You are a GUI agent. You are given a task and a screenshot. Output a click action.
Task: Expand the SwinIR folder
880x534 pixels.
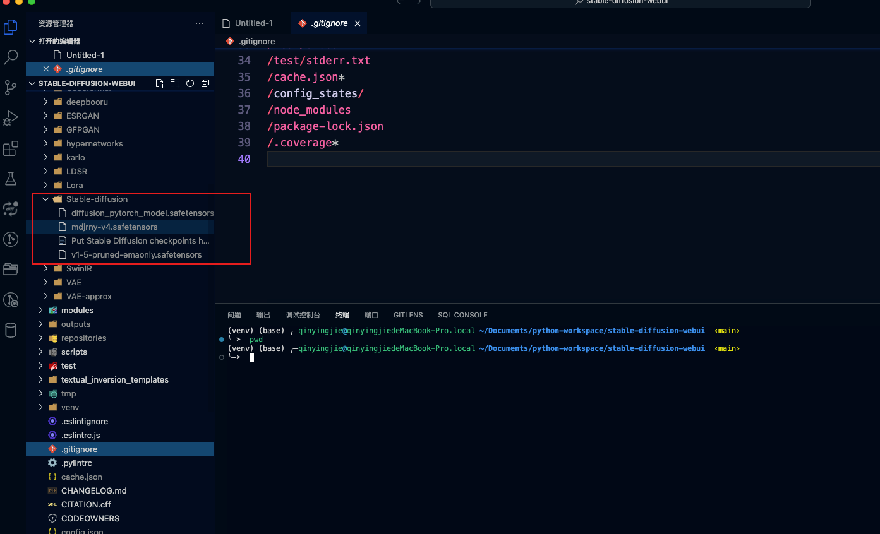tap(45, 268)
